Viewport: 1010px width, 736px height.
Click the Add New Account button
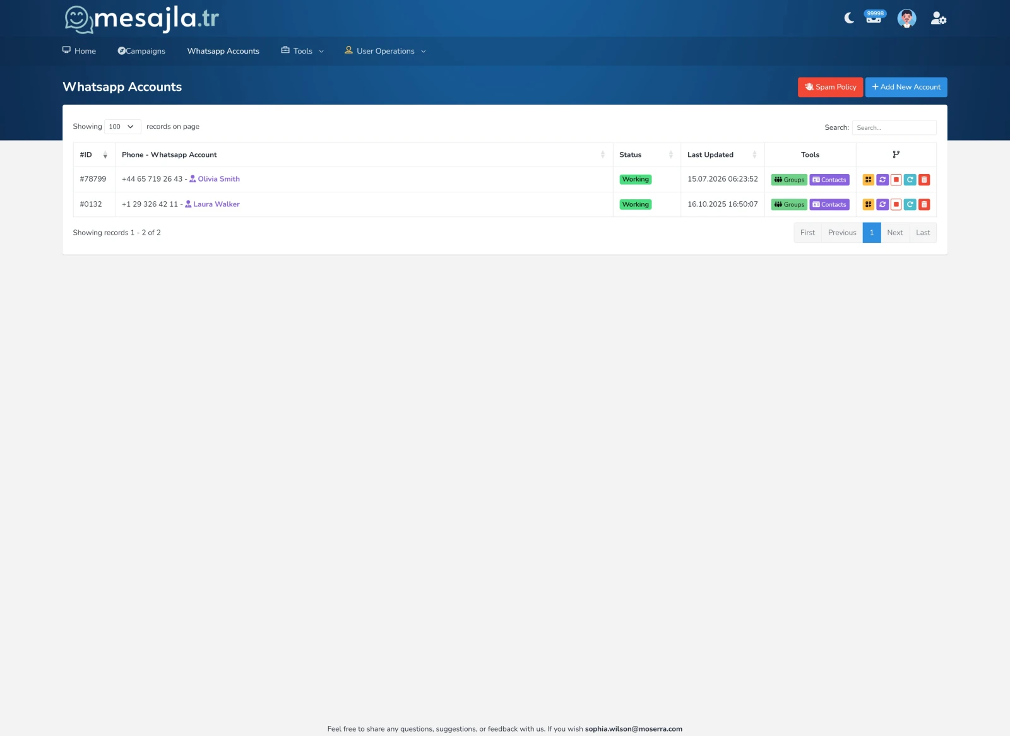tap(906, 87)
